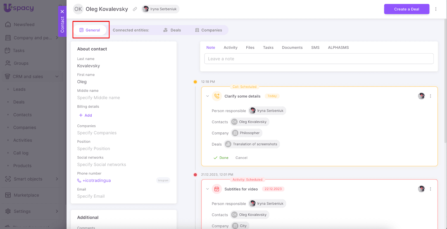Click the Newsfeed bell icon in sidebar
Viewport: 447px width, 229px height.
[8, 25]
